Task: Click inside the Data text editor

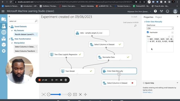Action: point(160,45)
